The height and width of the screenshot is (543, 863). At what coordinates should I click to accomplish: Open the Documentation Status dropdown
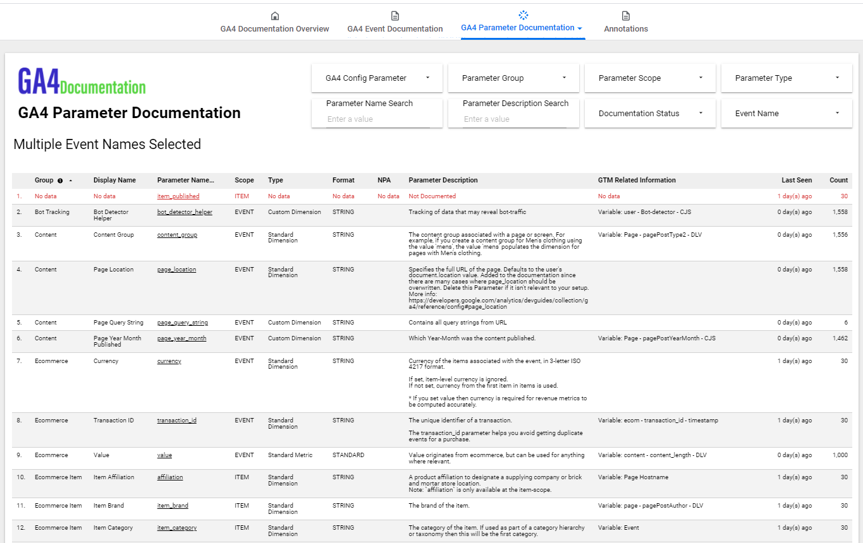[x=650, y=114]
